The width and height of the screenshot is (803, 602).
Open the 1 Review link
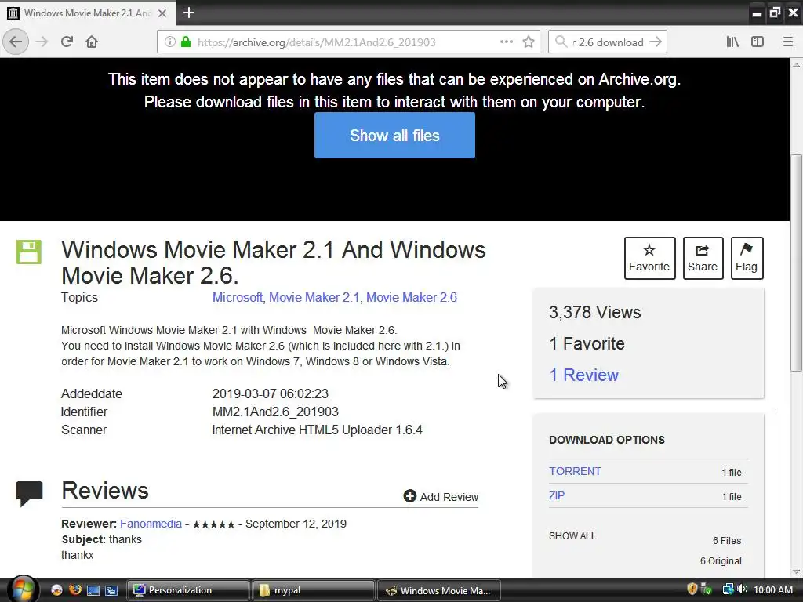[x=583, y=375]
